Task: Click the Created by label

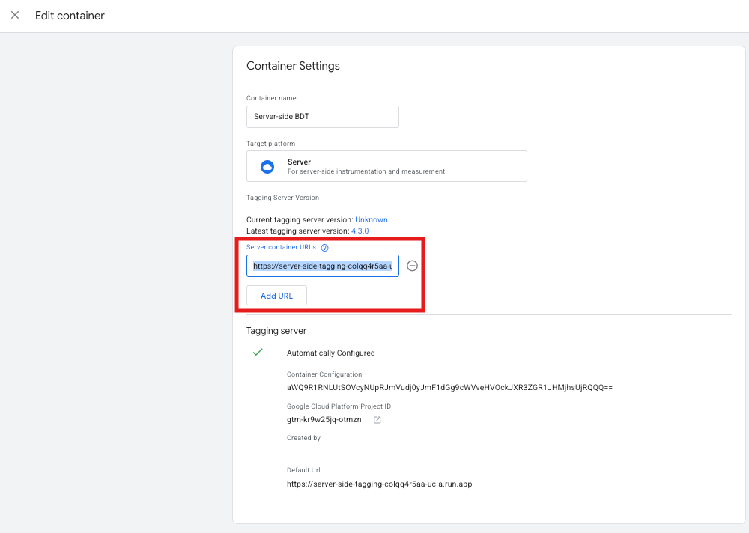Action: click(303, 437)
